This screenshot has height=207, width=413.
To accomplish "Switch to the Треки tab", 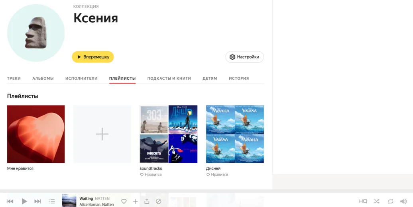I will click(x=14, y=78).
